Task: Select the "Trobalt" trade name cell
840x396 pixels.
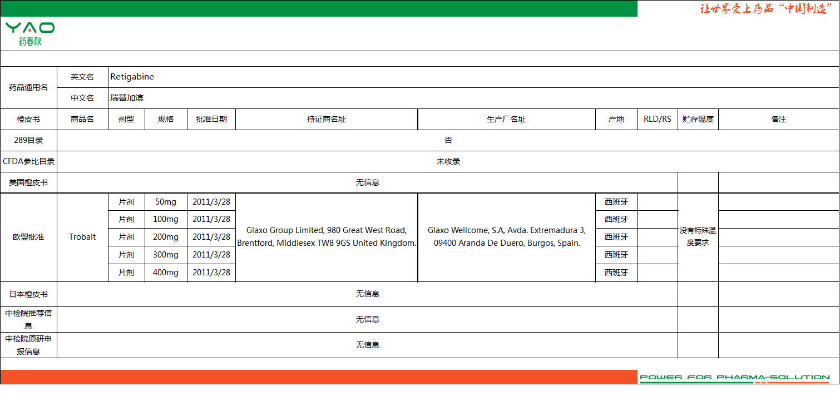Action: pos(82,237)
